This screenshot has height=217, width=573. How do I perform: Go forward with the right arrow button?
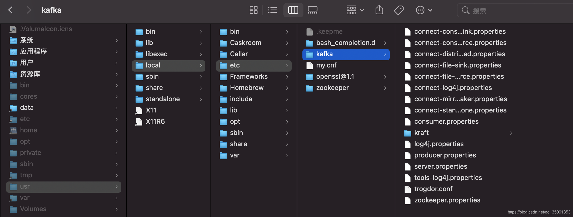coord(29,10)
